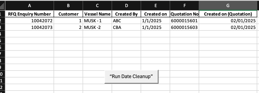This screenshot has width=259, height=93.
Task: Select quotation number 6000015601 cell
Action: pyautogui.click(x=184, y=21)
